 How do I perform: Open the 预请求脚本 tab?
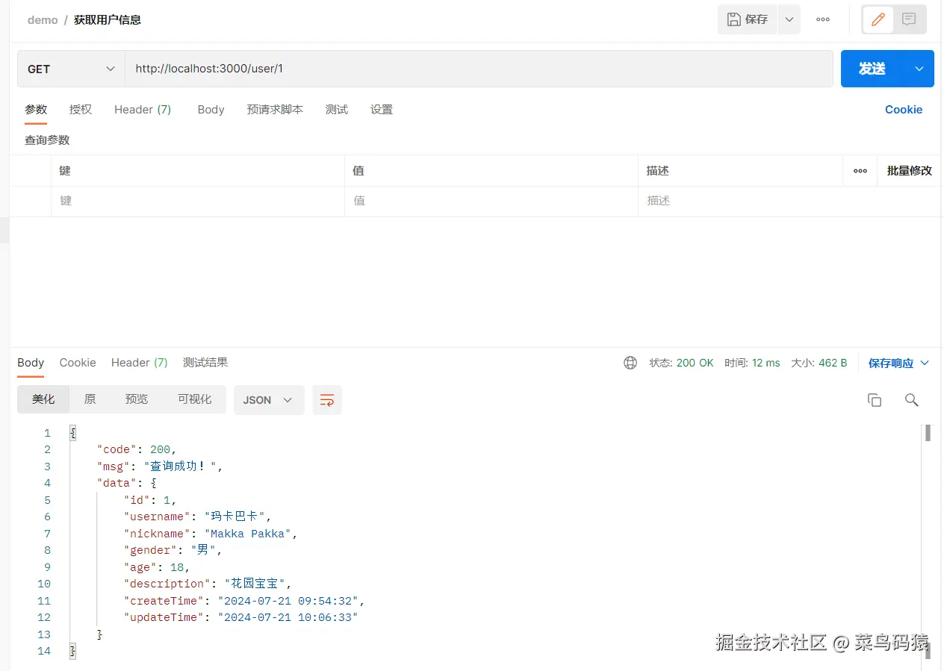(x=275, y=110)
